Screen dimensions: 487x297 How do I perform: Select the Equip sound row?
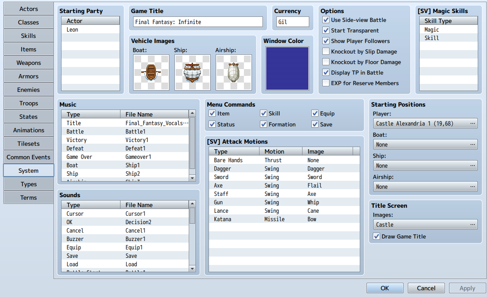tap(125, 247)
